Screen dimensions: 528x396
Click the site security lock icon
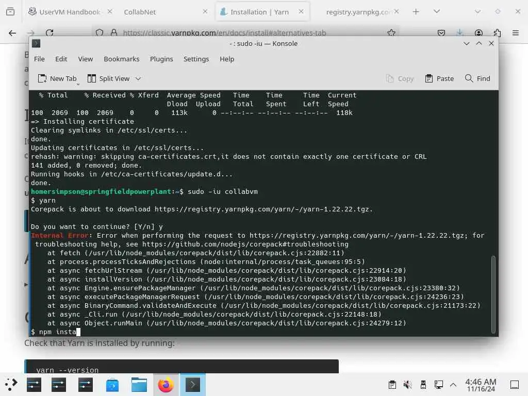pos(114,32)
